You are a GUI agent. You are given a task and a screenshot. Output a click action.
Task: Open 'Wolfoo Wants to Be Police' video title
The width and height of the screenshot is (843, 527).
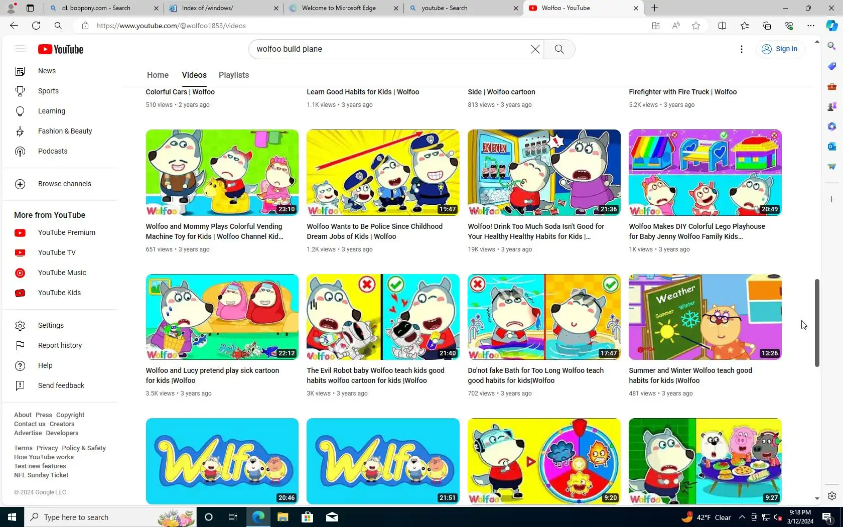(375, 231)
